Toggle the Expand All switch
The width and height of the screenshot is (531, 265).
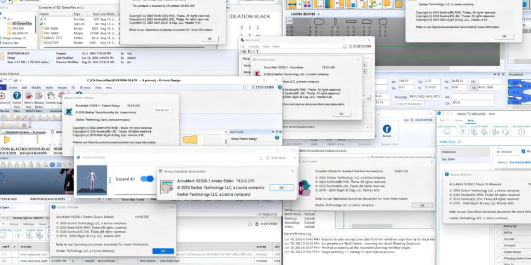click(147, 179)
